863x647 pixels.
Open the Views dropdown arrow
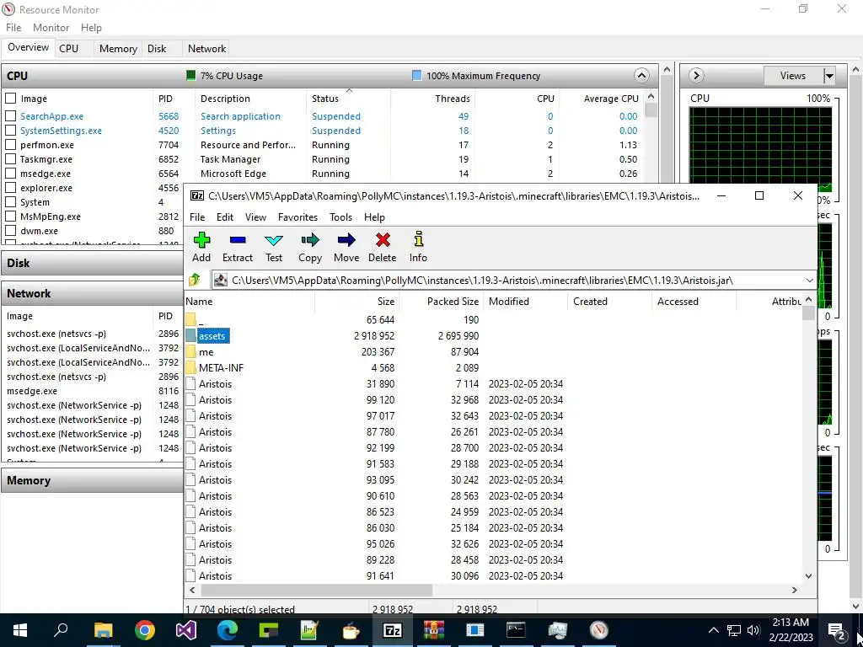[x=829, y=76]
